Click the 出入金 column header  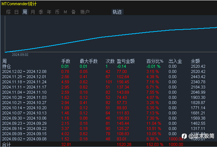(x=175, y=61)
